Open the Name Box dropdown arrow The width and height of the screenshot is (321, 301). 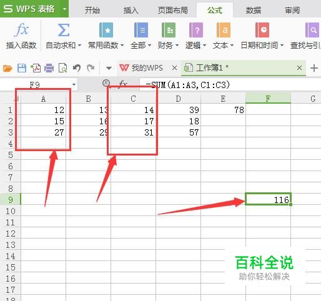tap(74, 85)
